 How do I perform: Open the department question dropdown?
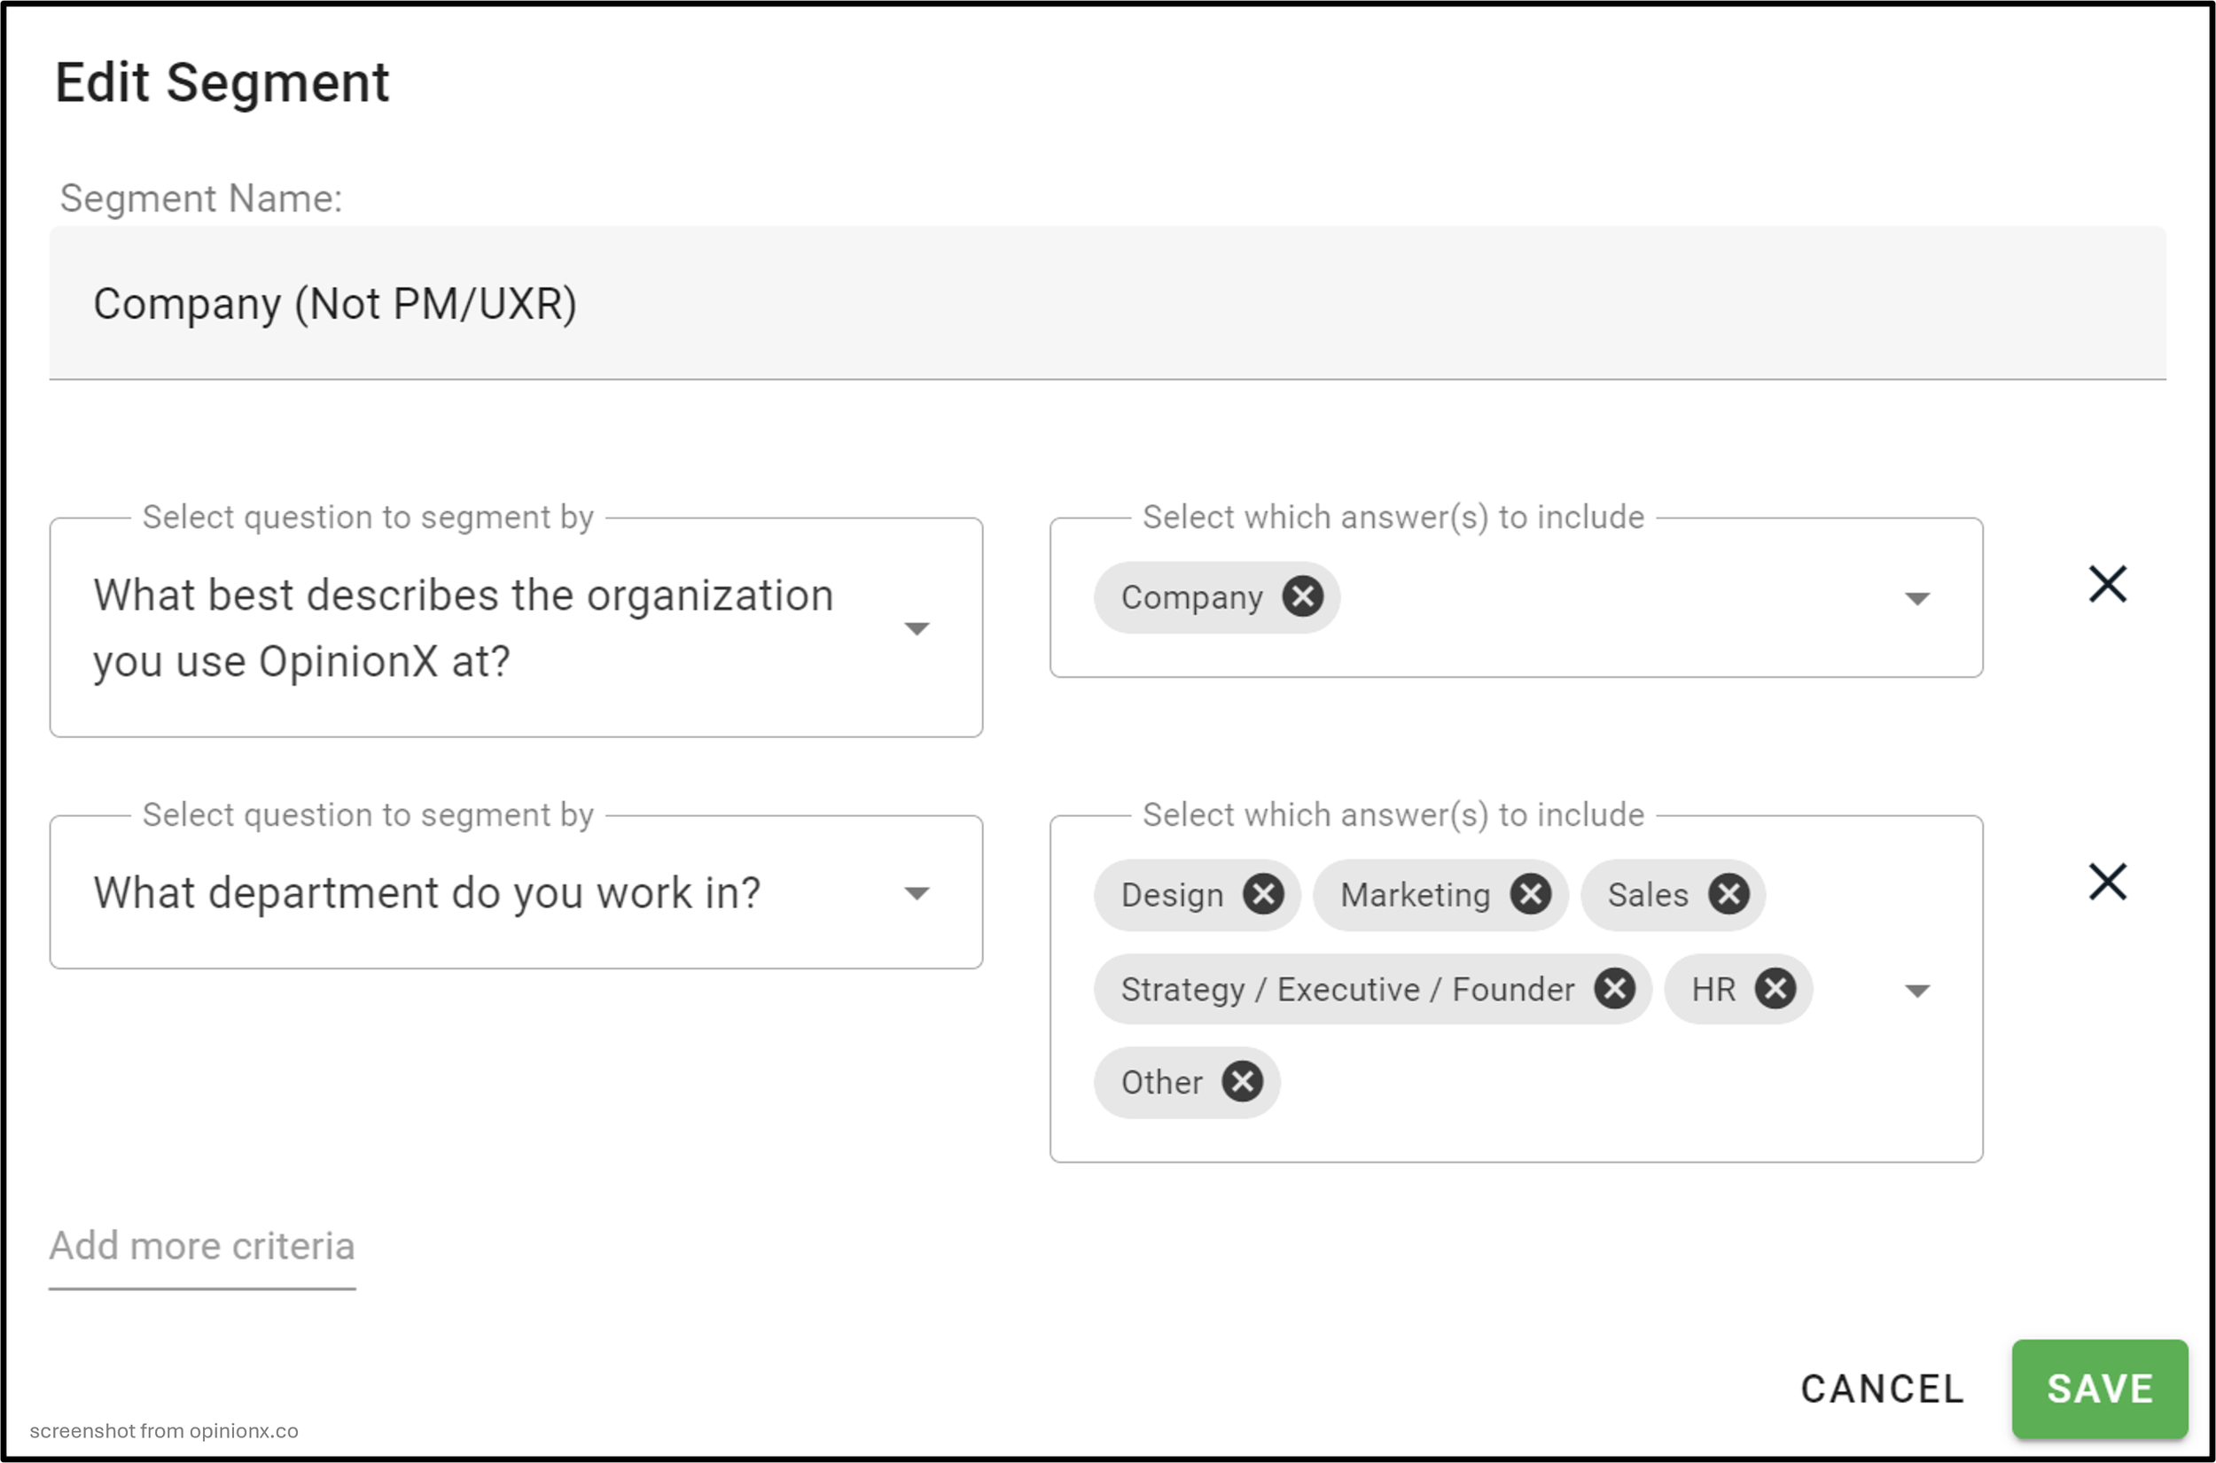[x=516, y=892]
